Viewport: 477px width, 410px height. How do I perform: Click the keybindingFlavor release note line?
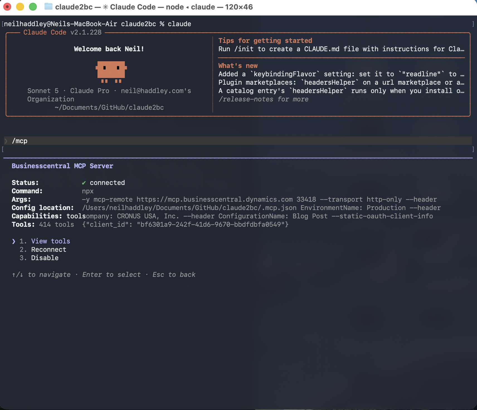pos(341,74)
